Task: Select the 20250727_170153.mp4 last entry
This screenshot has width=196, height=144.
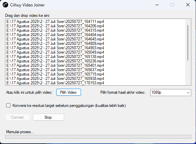Action: pos(55,83)
